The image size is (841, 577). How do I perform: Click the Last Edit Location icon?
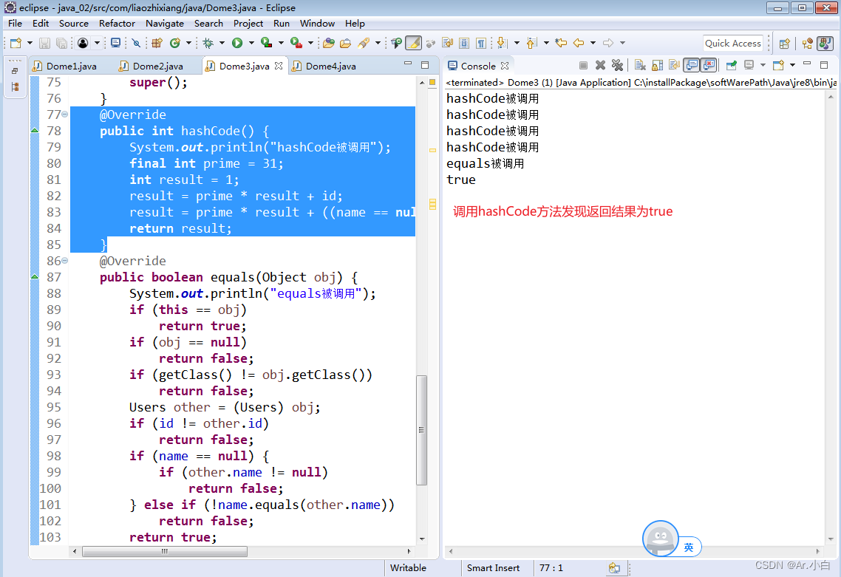(x=561, y=43)
